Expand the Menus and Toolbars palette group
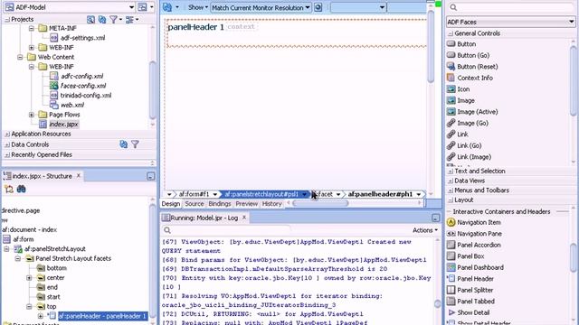This screenshot has height=325, width=579. 451,190
